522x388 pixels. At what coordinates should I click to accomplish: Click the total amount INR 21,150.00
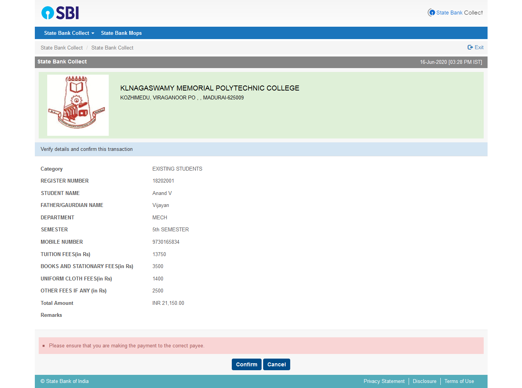coord(168,303)
